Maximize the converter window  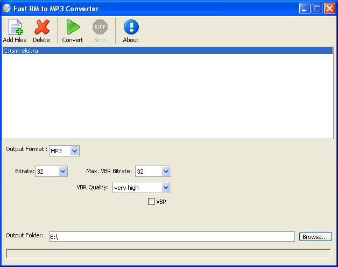tap(317, 9)
